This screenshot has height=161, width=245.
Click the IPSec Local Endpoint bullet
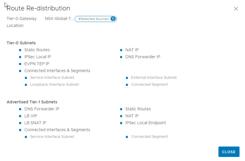tap(121, 123)
